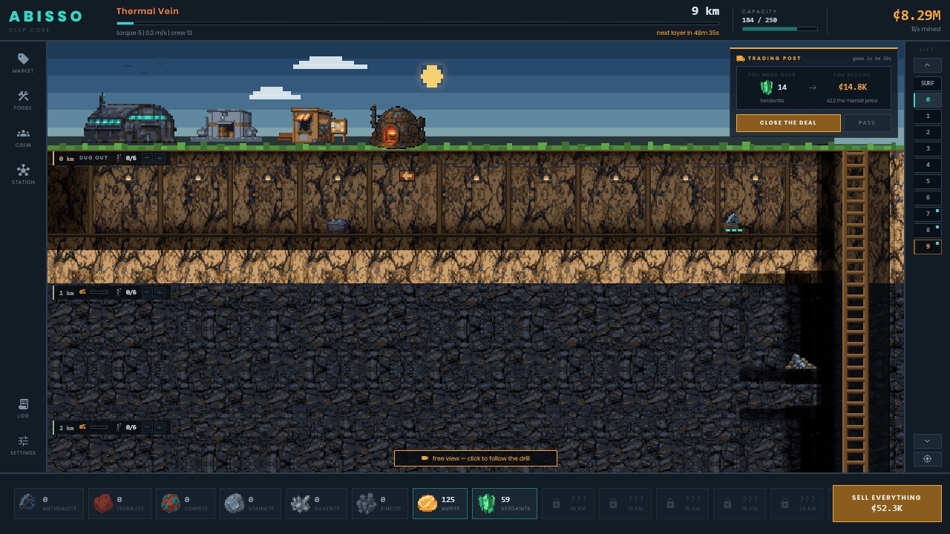Send the lift to SURF
This screenshot has height=534, width=950.
point(927,83)
